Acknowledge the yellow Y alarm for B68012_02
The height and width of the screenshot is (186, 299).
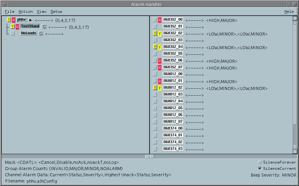(x=155, y=88)
